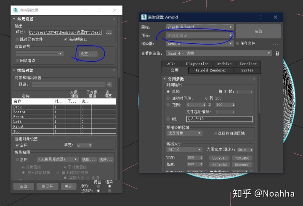The height and width of the screenshot is (206, 303).
Task: Switch to the Arnold Renderer tab
Action: 211,70
